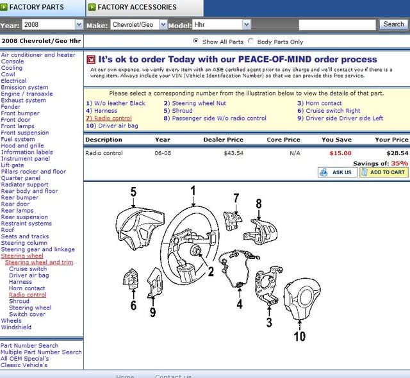Select Cruise switch in the sidebar
This screenshot has height=378, width=410.
[28, 269]
